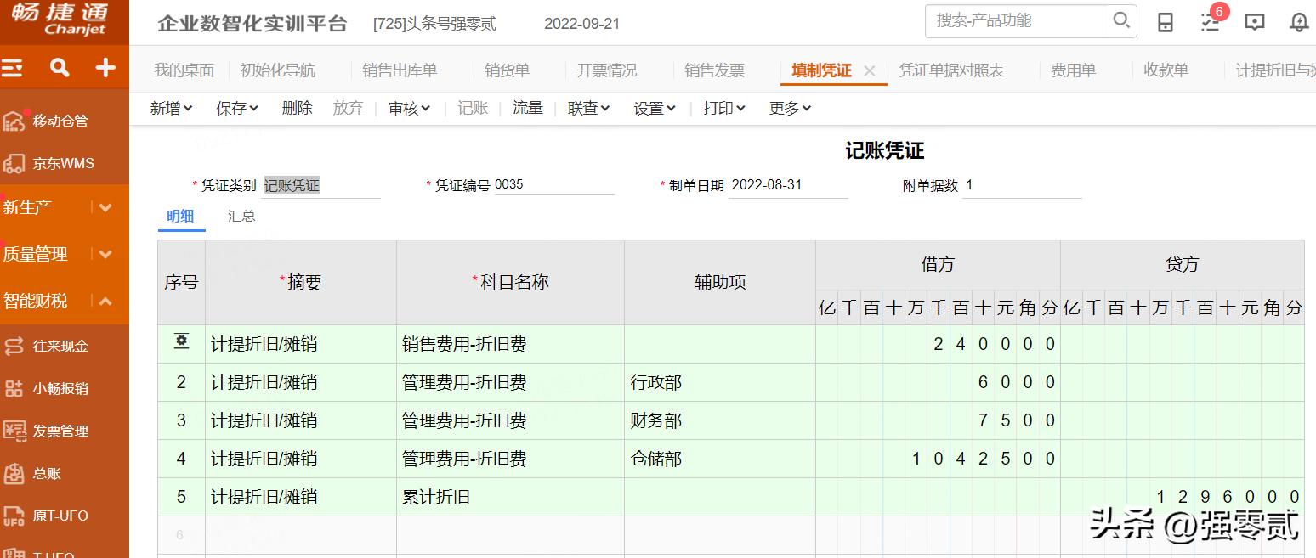Open the 总账 general ledger module

46,473
